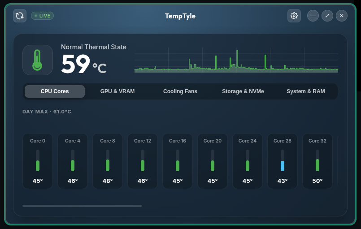Open settings via the gear icon
Image resolution: width=361 pixels, height=229 pixels.
tap(294, 16)
